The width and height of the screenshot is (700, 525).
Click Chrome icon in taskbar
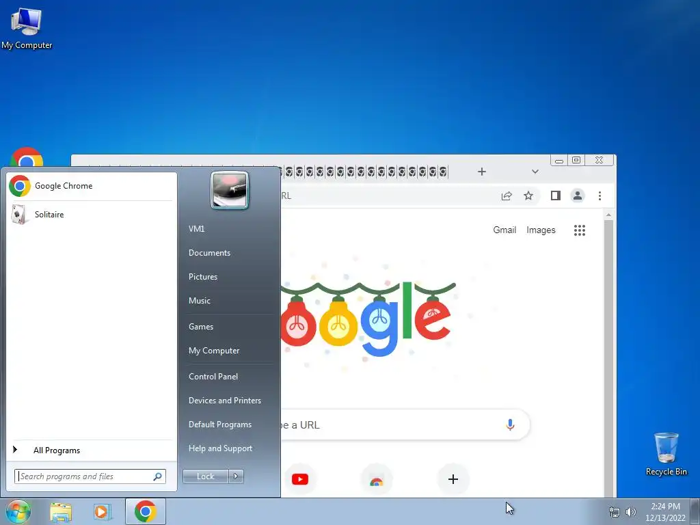coord(145,511)
